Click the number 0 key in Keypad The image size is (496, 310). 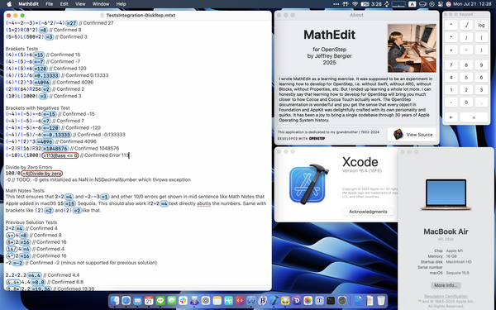[x=466, y=103]
